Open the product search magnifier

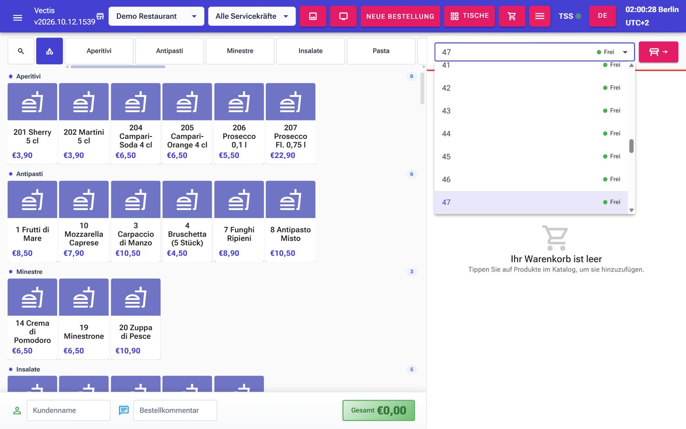pyautogui.click(x=21, y=51)
